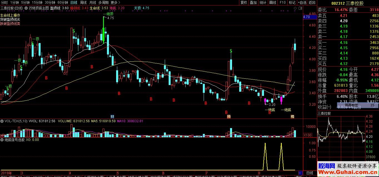Screen dimensions: 379x177
Task: Click the 标记 mark button
Action: [x=292, y=3]
